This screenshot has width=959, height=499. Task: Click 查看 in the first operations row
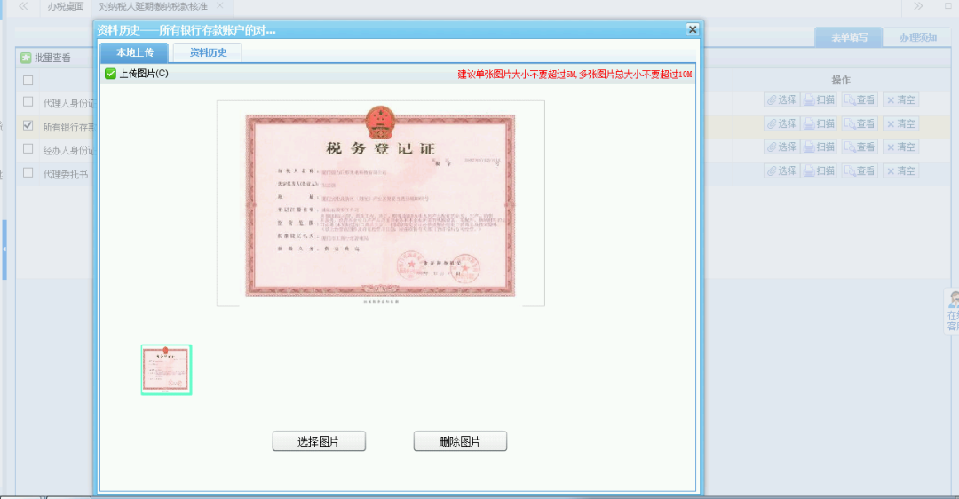point(860,99)
